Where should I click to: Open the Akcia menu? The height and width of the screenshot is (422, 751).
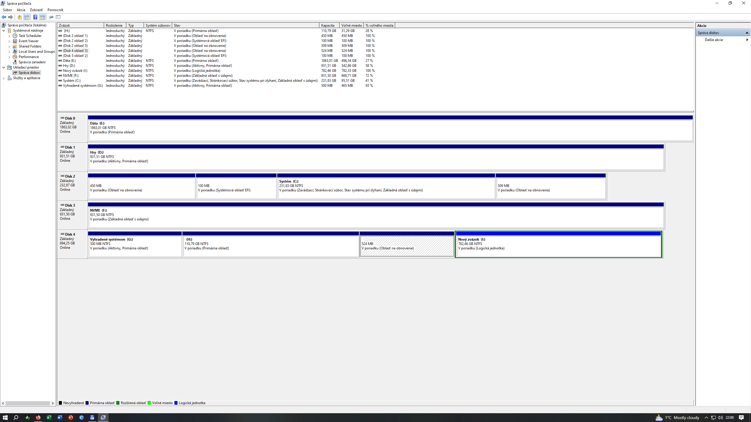point(21,10)
